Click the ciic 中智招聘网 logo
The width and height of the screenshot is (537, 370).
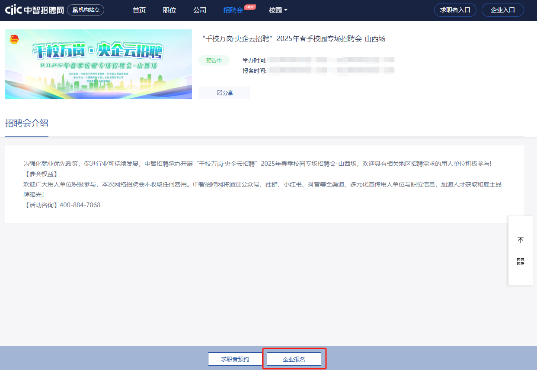coord(34,10)
